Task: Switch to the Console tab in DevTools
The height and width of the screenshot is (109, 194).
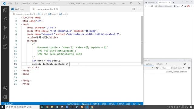Action: pyautogui.click(x=149, y=64)
